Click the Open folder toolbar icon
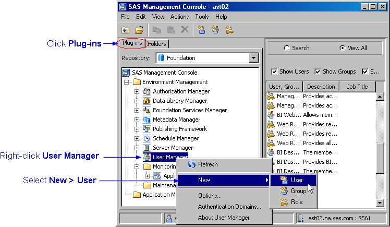The image size is (390, 227). tap(139, 30)
